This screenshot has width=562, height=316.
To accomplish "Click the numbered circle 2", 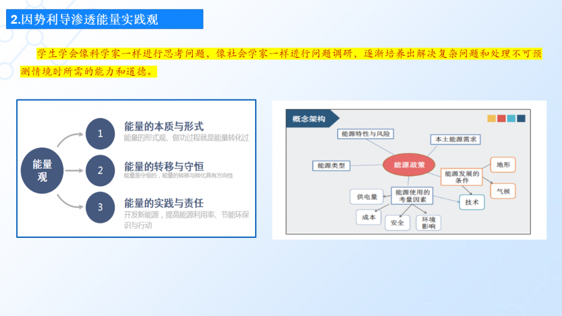I will [x=100, y=170].
